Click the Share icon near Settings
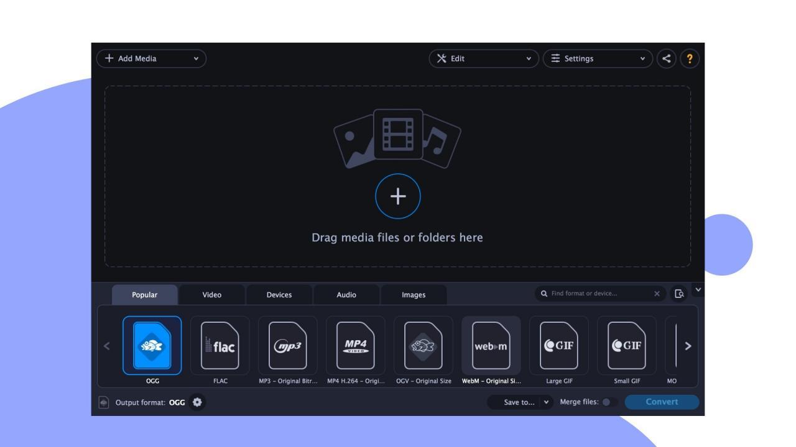Image resolution: width=796 pixels, height=447 pixels. click(665, 58)
